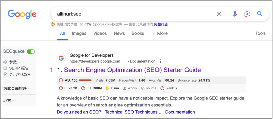Viewport: 273px width, 119px height.
Task: Clear the search box with the X icon
Action: 219,14
